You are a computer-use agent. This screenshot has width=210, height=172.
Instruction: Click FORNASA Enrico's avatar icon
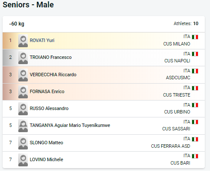coord(23,92)
